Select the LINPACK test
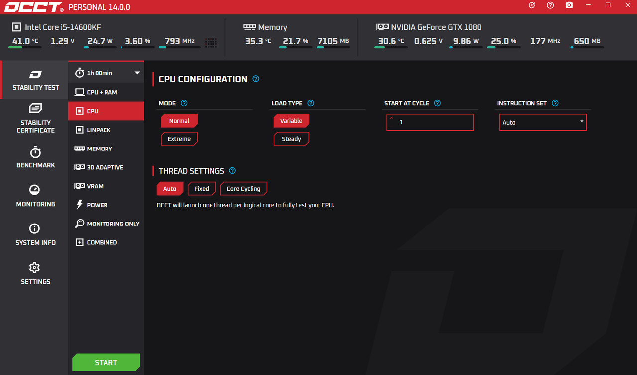 [106, 130]
